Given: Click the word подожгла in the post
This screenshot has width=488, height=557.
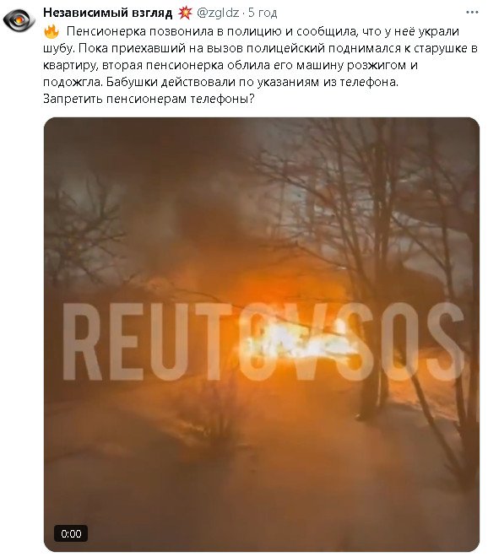Looking at the screenshot, I should [x=73, y=83].
